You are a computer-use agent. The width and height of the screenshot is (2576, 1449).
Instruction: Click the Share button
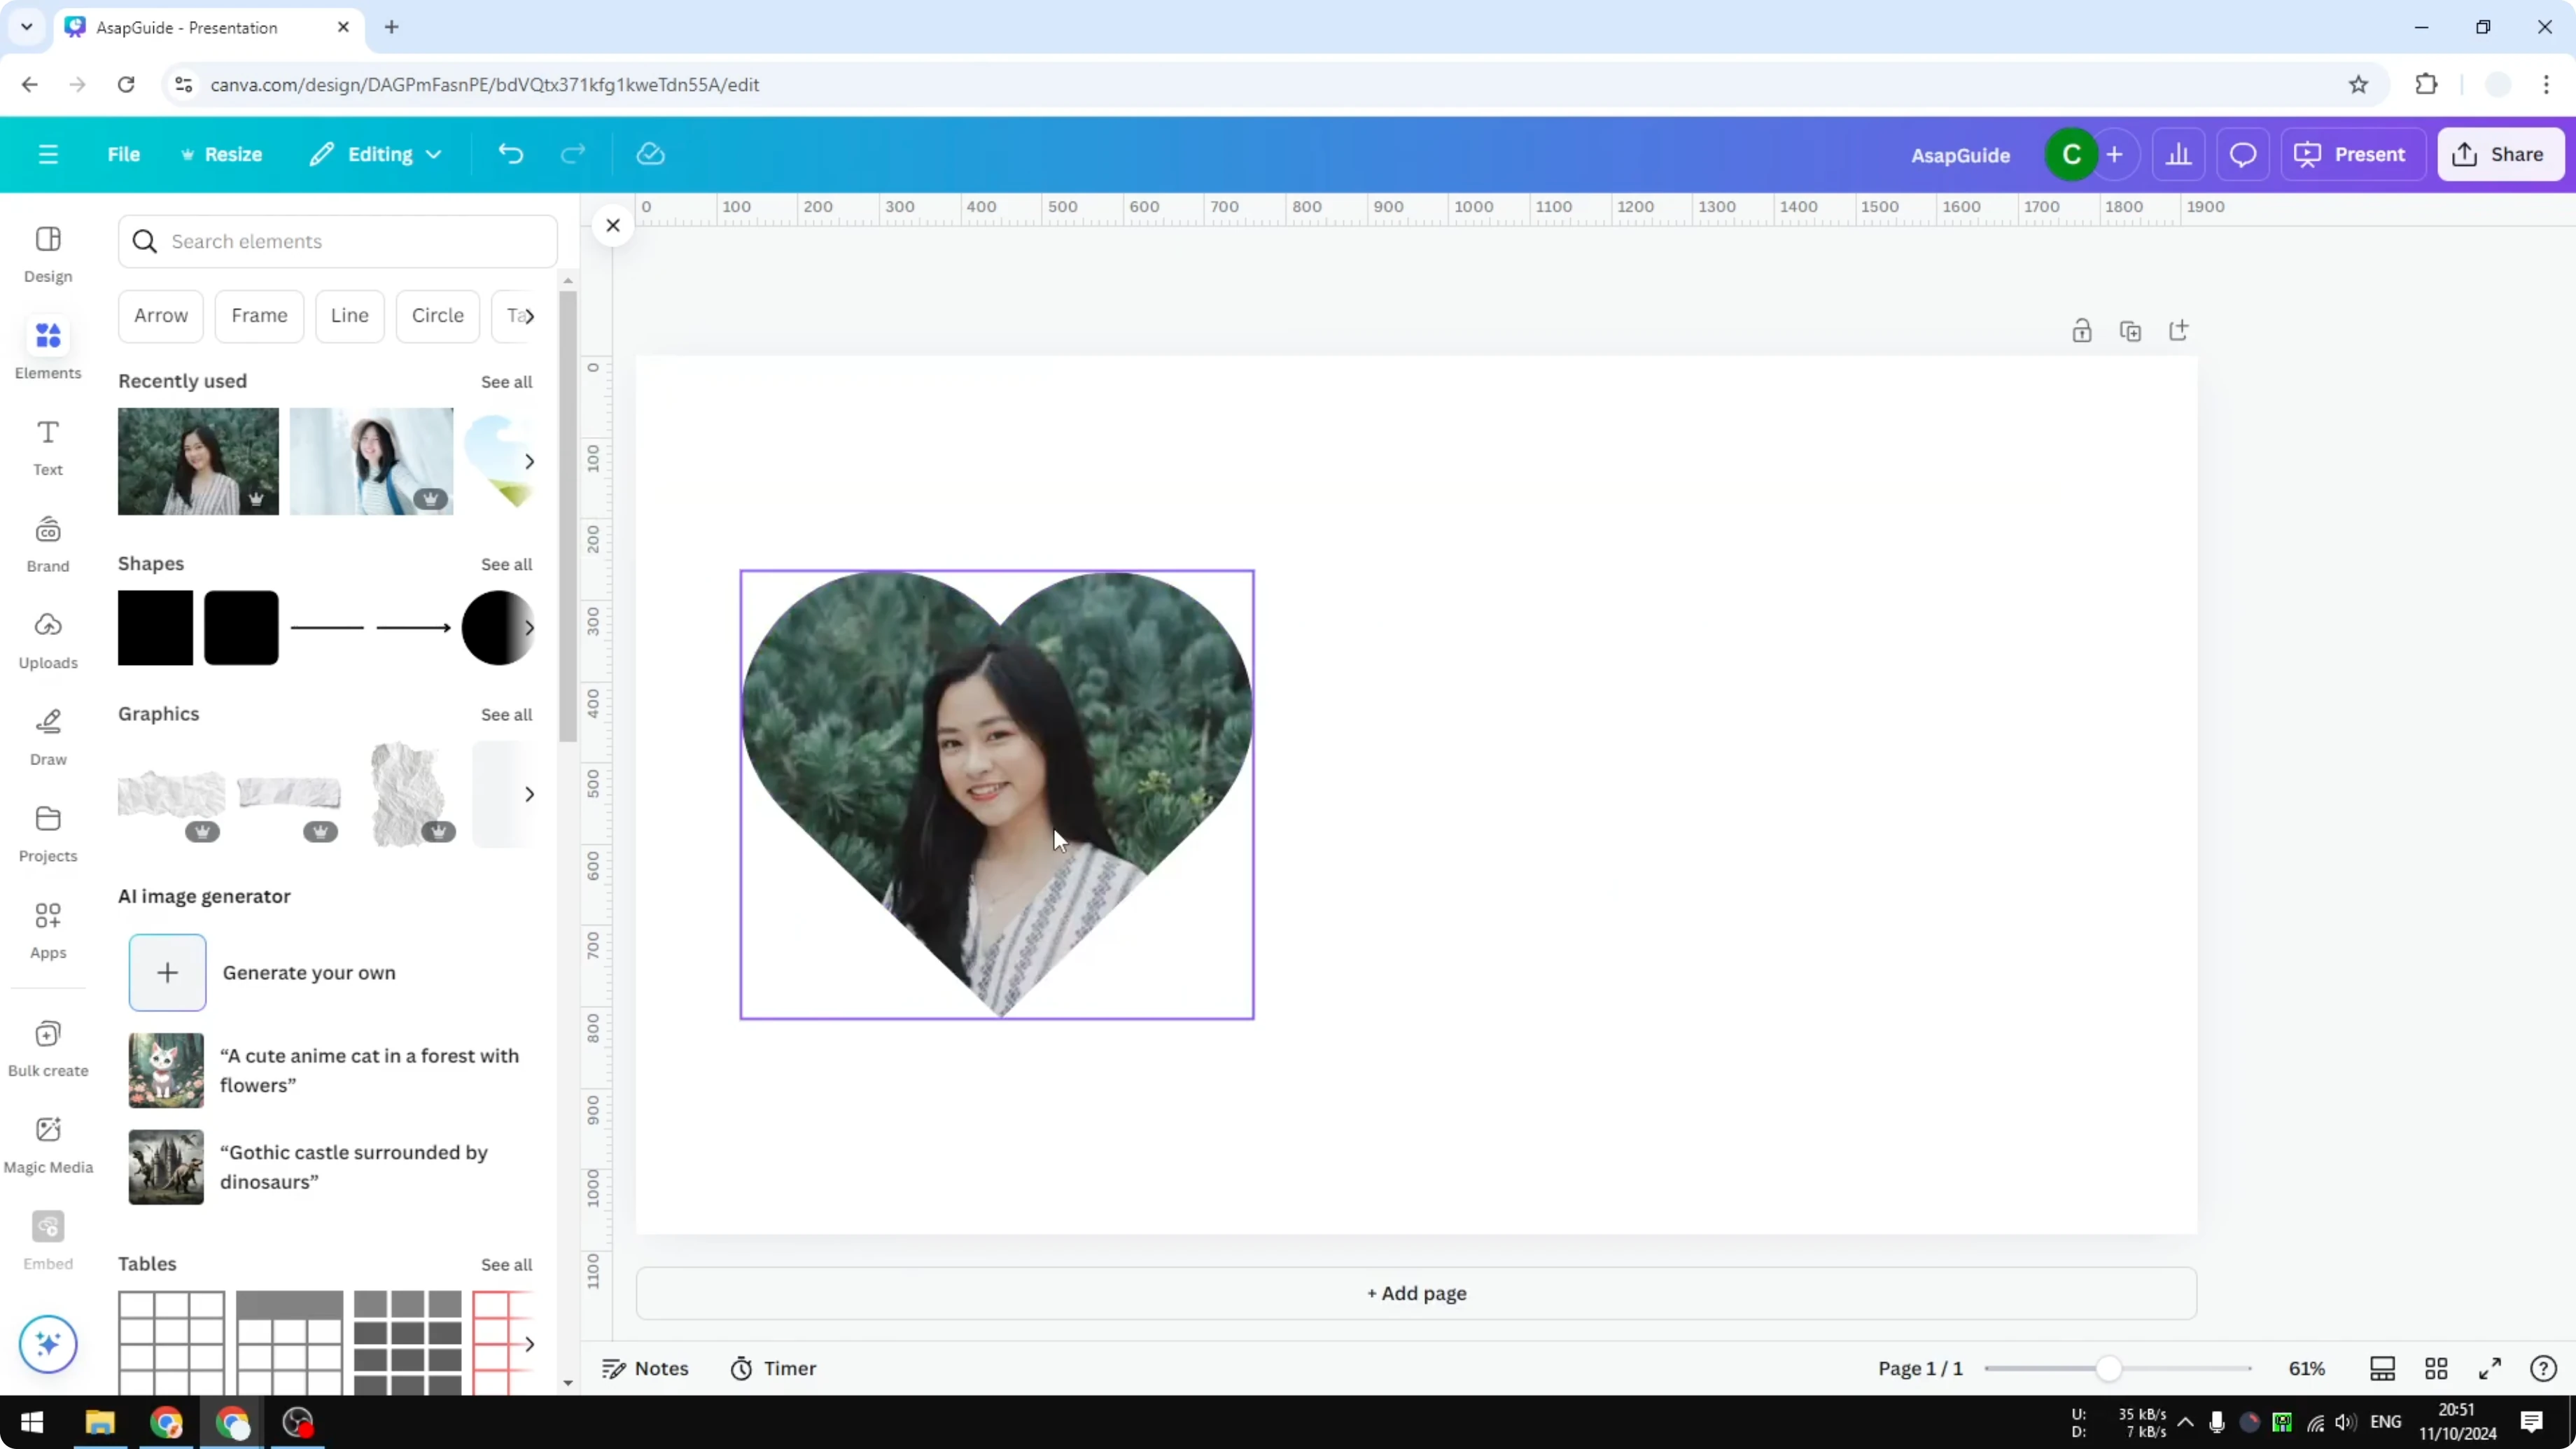tap(2501, 154)
